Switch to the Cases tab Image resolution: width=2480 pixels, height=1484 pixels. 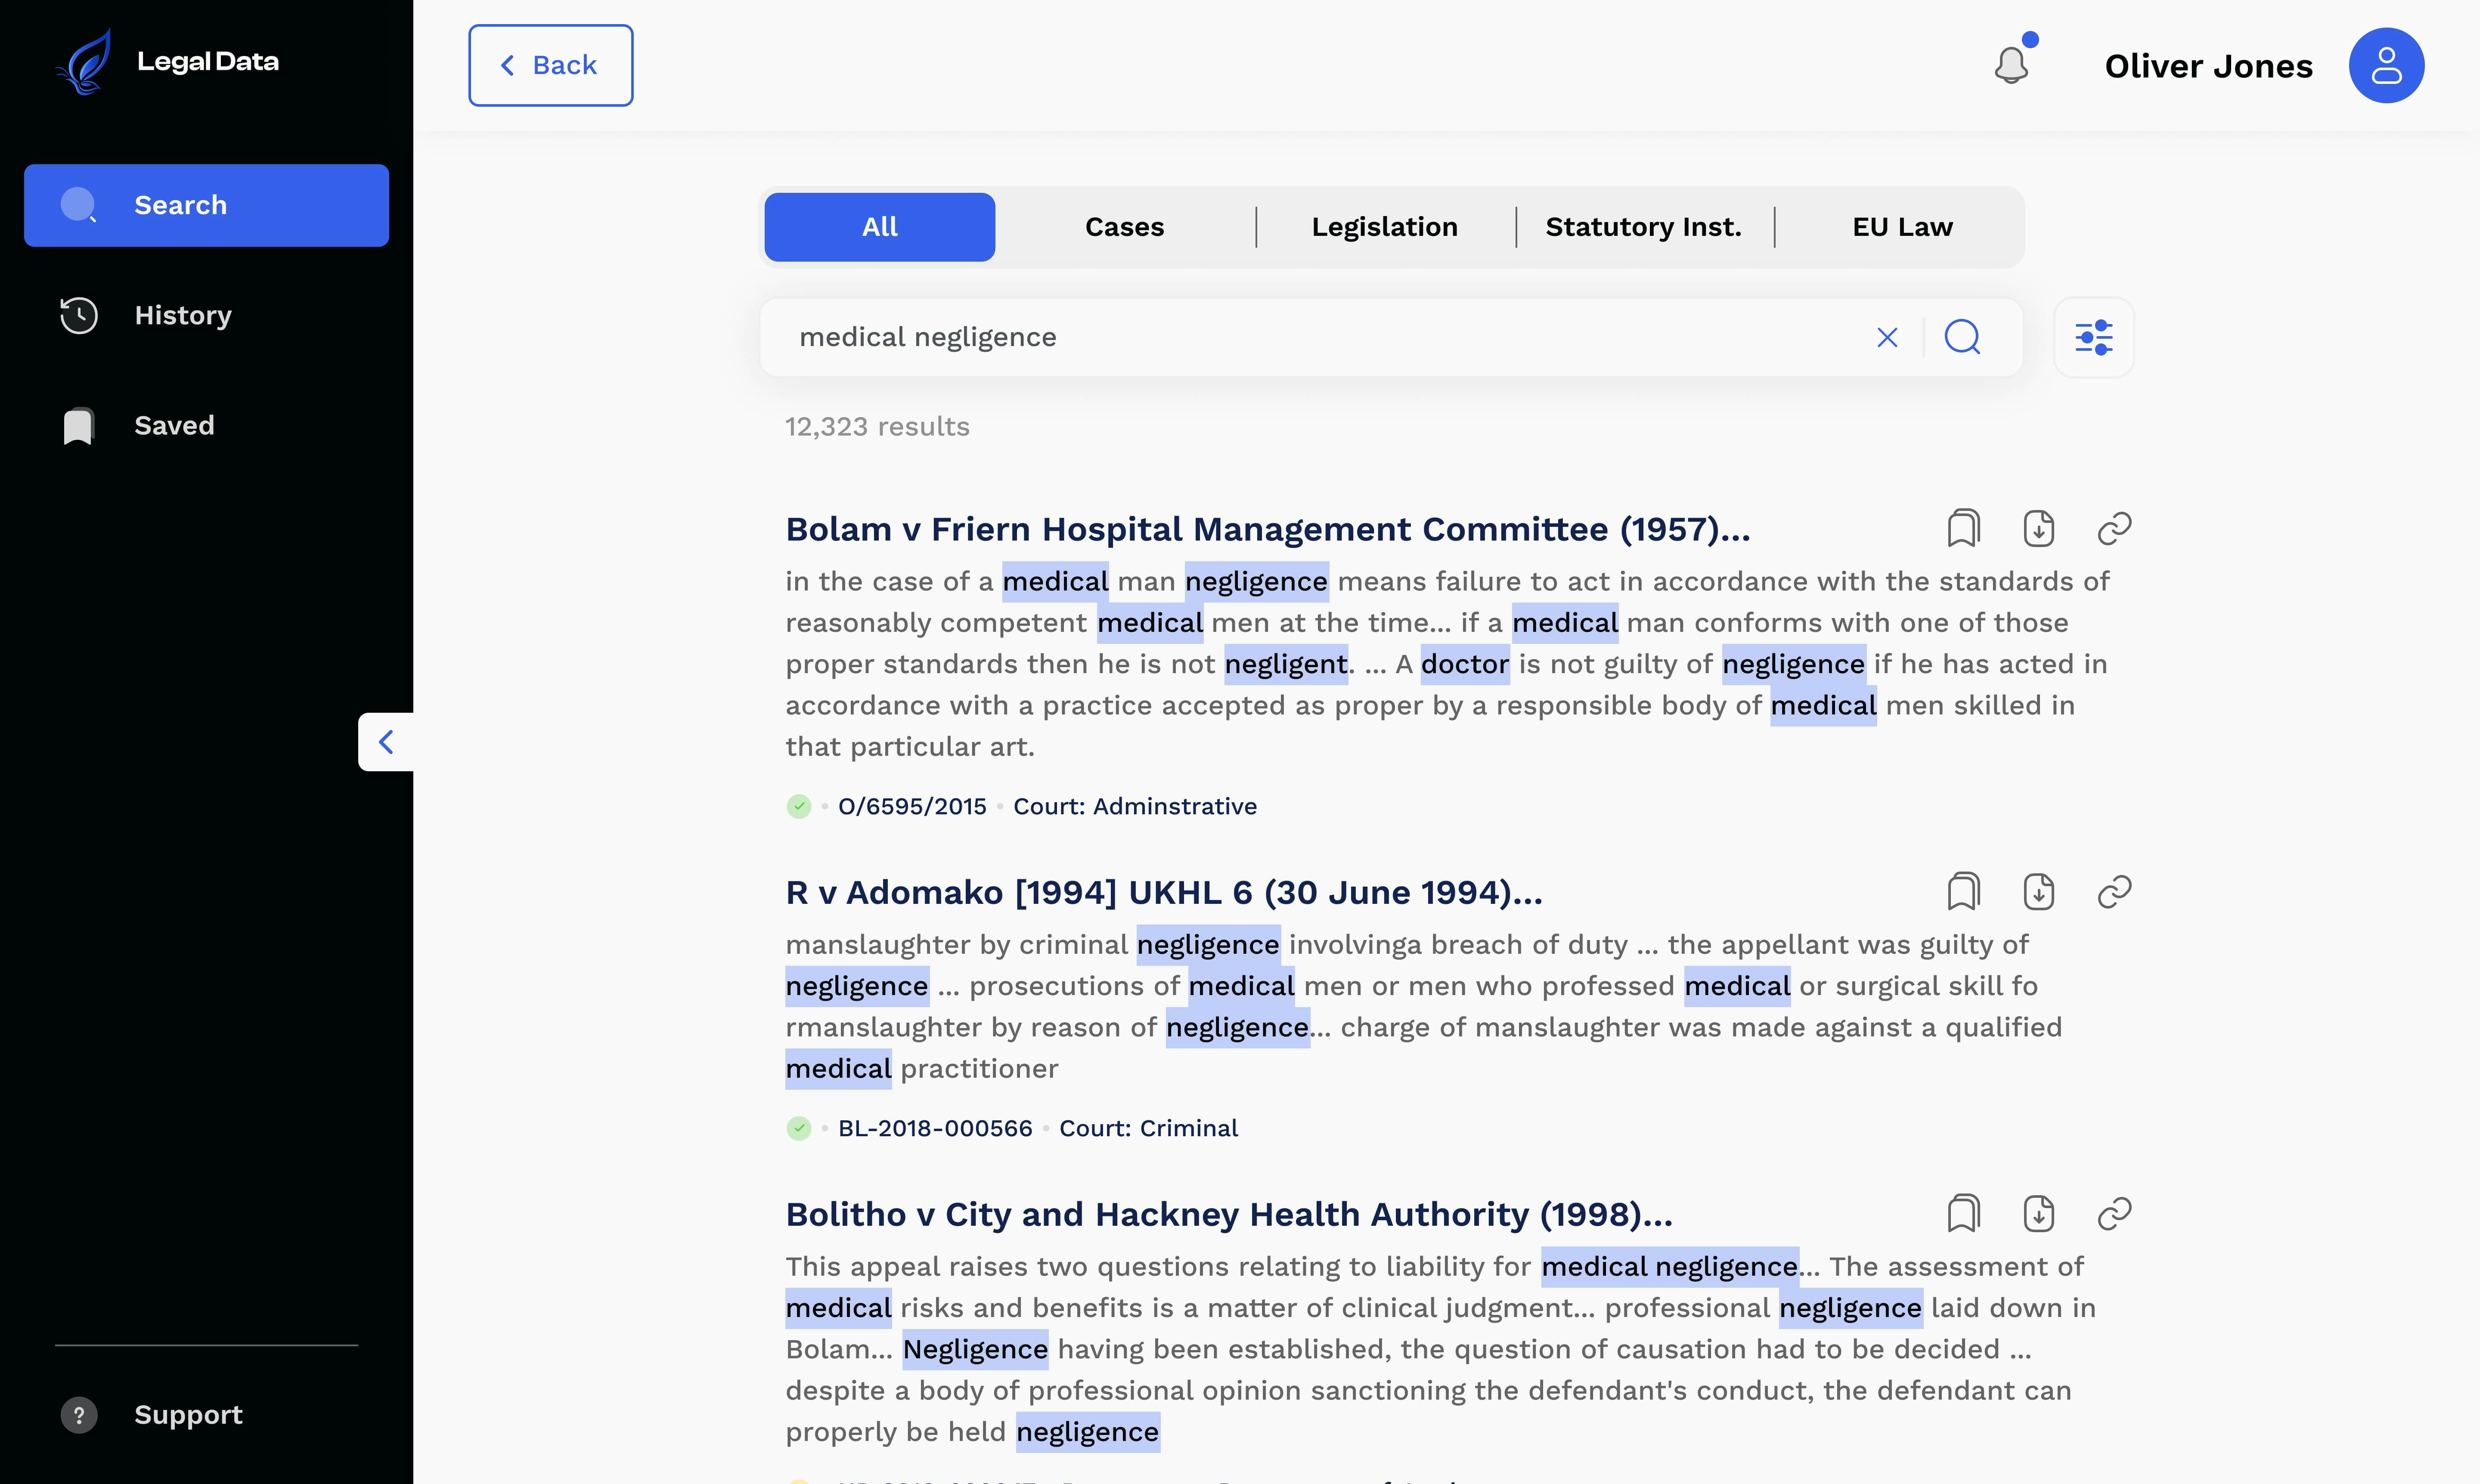1125,227
